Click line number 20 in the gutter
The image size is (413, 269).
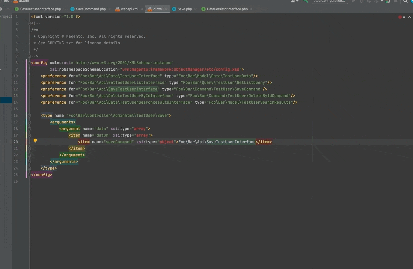(16, 142)
